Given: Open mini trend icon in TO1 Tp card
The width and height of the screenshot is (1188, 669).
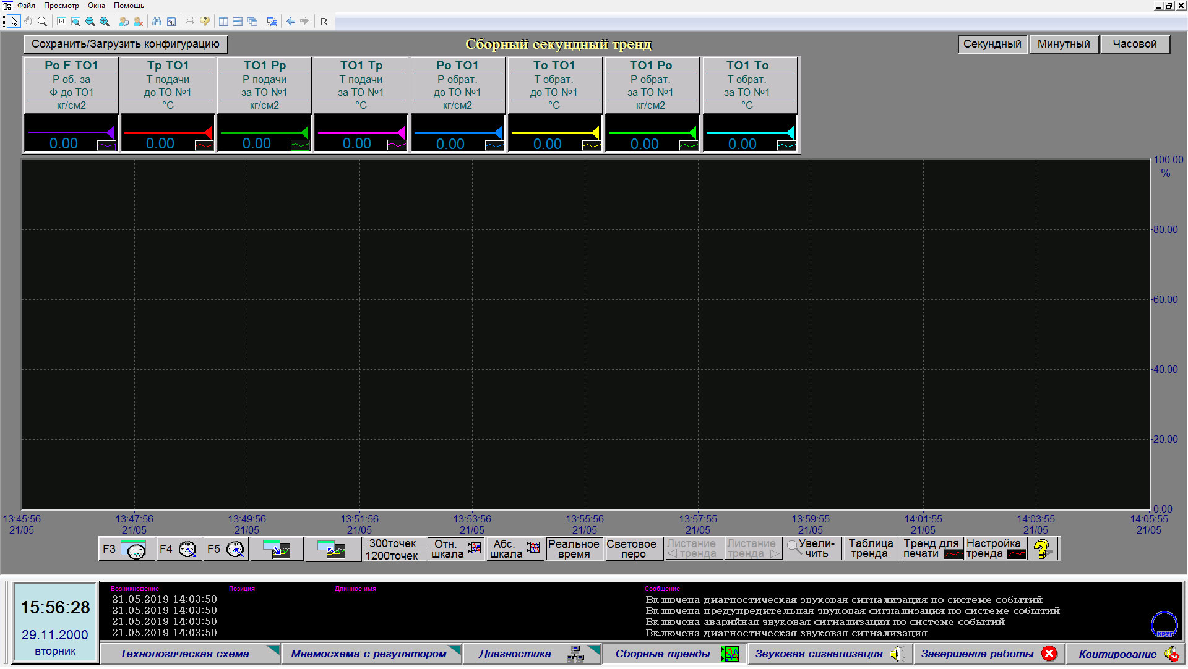Looking at the screenshot, I should [x=397, y=146].
